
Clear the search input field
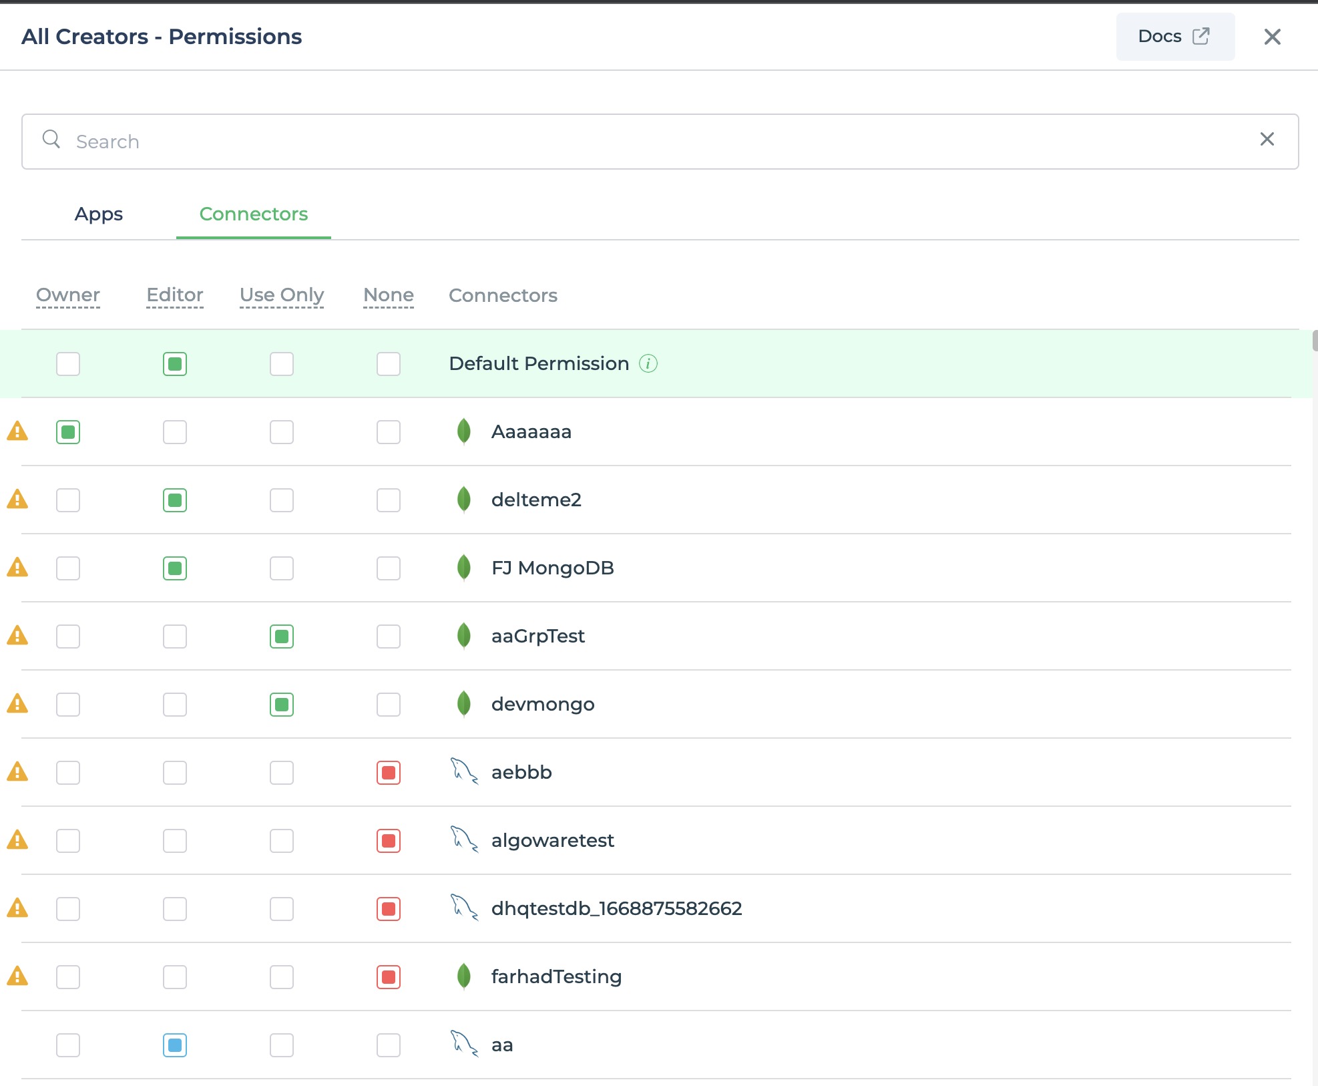[x=1270, y=141]
